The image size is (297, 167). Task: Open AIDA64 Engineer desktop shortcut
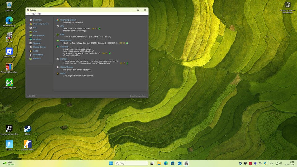tap(9, 83)
